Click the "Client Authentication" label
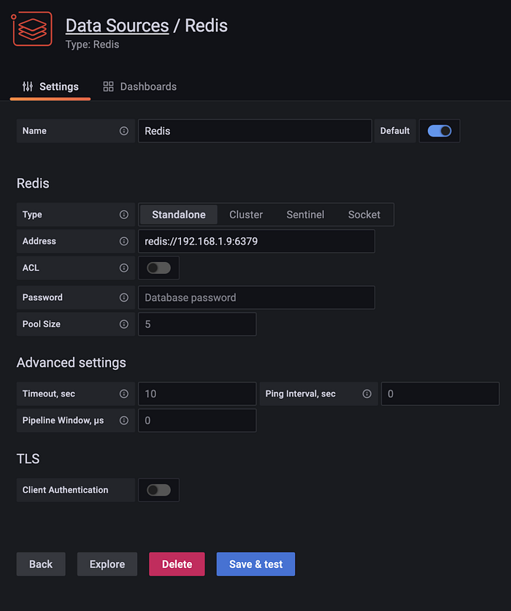 coord(65,490)
